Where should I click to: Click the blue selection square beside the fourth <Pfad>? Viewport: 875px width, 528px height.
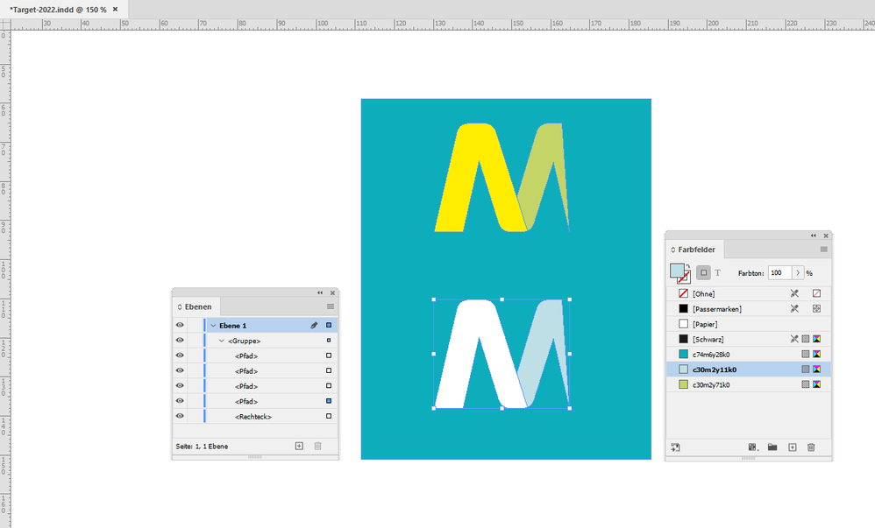click(329, 401)
